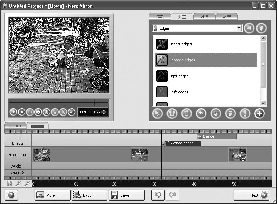Click the scissors cut icon
Screen dimensions: 277x204
[x=63, y=112]
